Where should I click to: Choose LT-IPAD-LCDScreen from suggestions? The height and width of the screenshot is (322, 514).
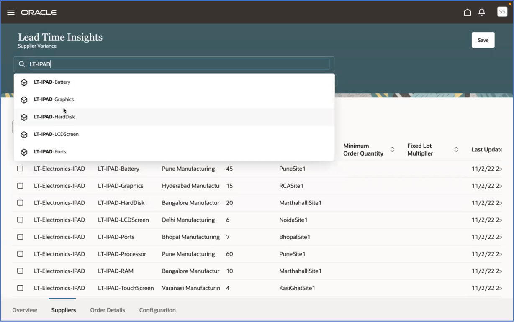tap(174, 134)
